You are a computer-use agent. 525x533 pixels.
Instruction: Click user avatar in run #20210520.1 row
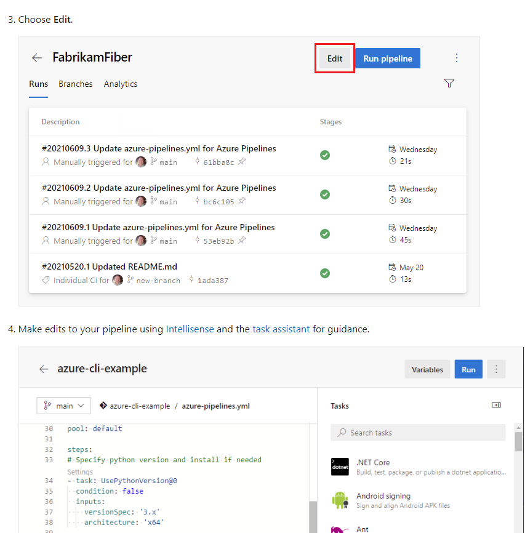pyautogui.click(x=118, y=280)
